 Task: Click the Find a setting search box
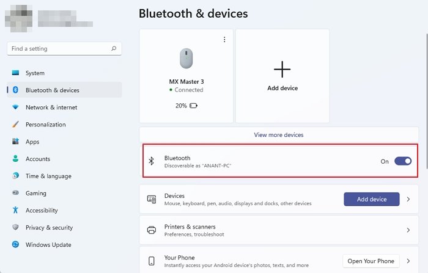(58, 49)
